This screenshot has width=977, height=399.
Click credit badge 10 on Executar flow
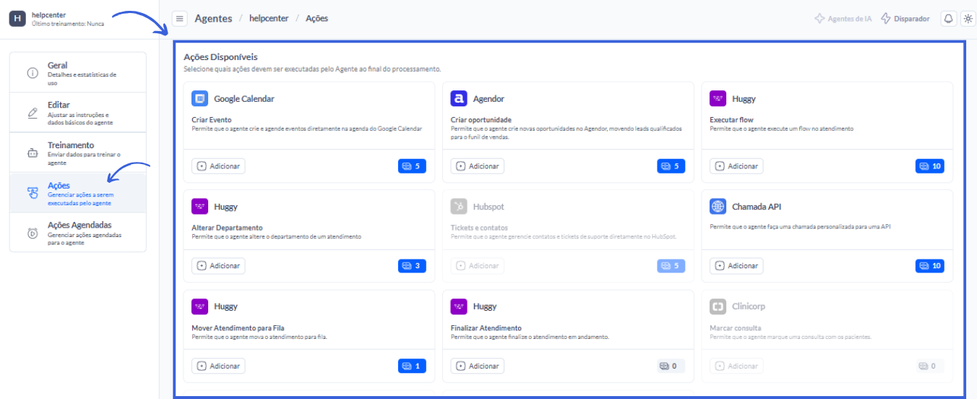929,166
